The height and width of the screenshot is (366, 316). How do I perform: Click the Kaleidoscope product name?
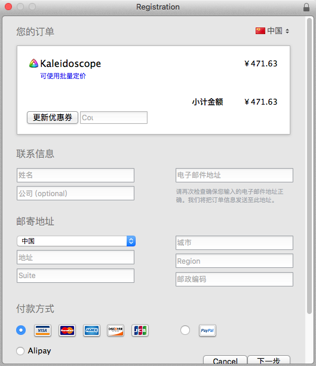click(x=70, y=63)
